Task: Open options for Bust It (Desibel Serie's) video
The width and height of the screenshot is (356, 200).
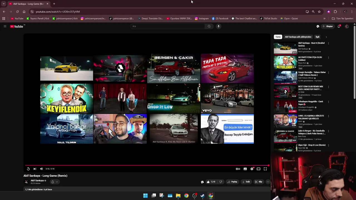Action: [328, 43]
